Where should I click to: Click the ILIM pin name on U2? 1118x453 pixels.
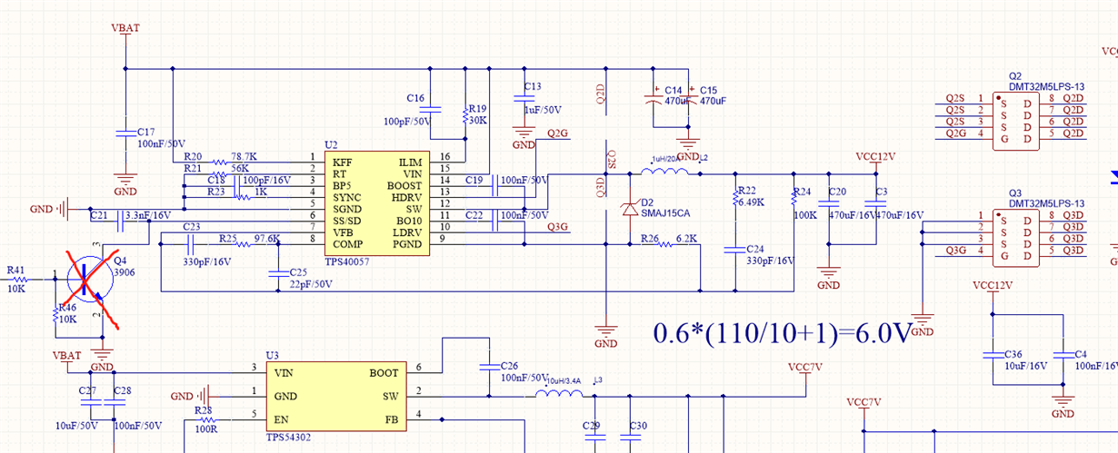pos(410,162)
